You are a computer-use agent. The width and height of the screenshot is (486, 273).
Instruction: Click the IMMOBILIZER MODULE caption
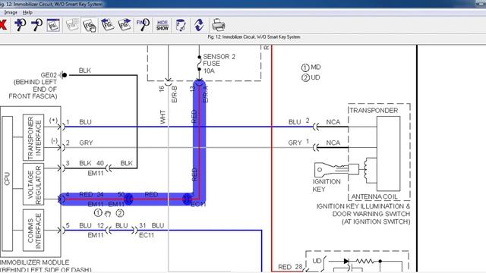click(34, 262)
